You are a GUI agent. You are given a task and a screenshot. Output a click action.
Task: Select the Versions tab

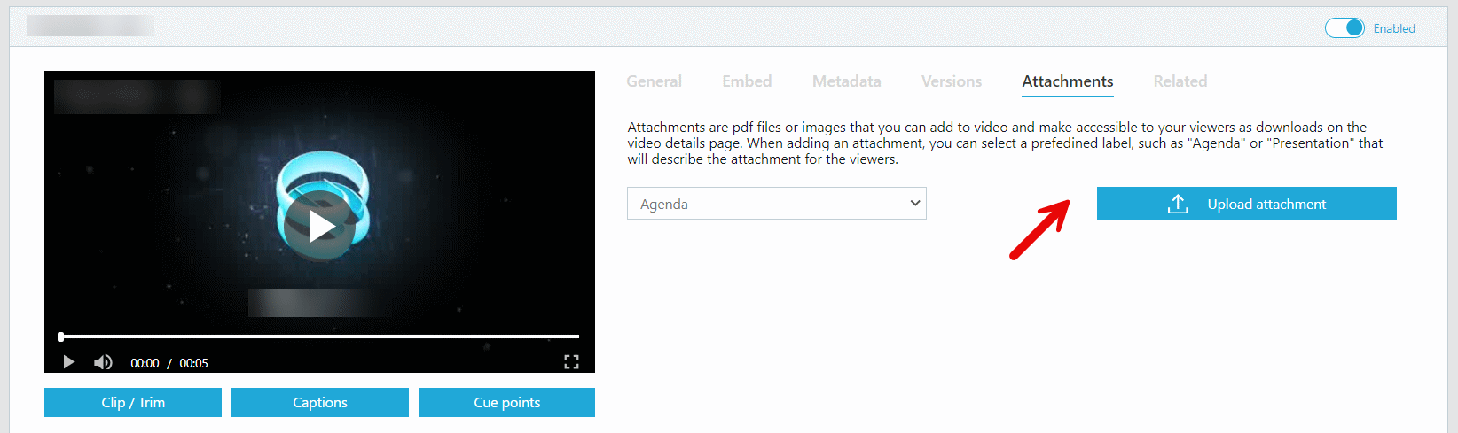point(952,81)
